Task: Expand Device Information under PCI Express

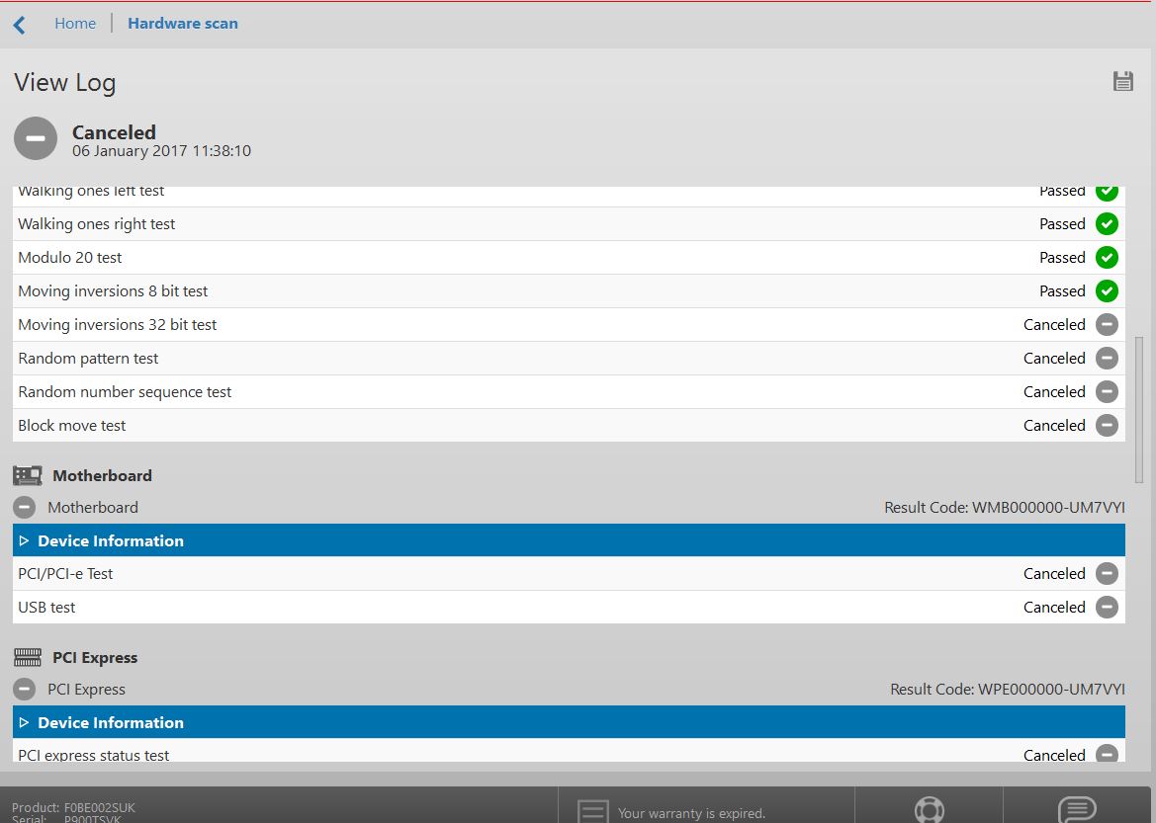Action: point(111,722)
